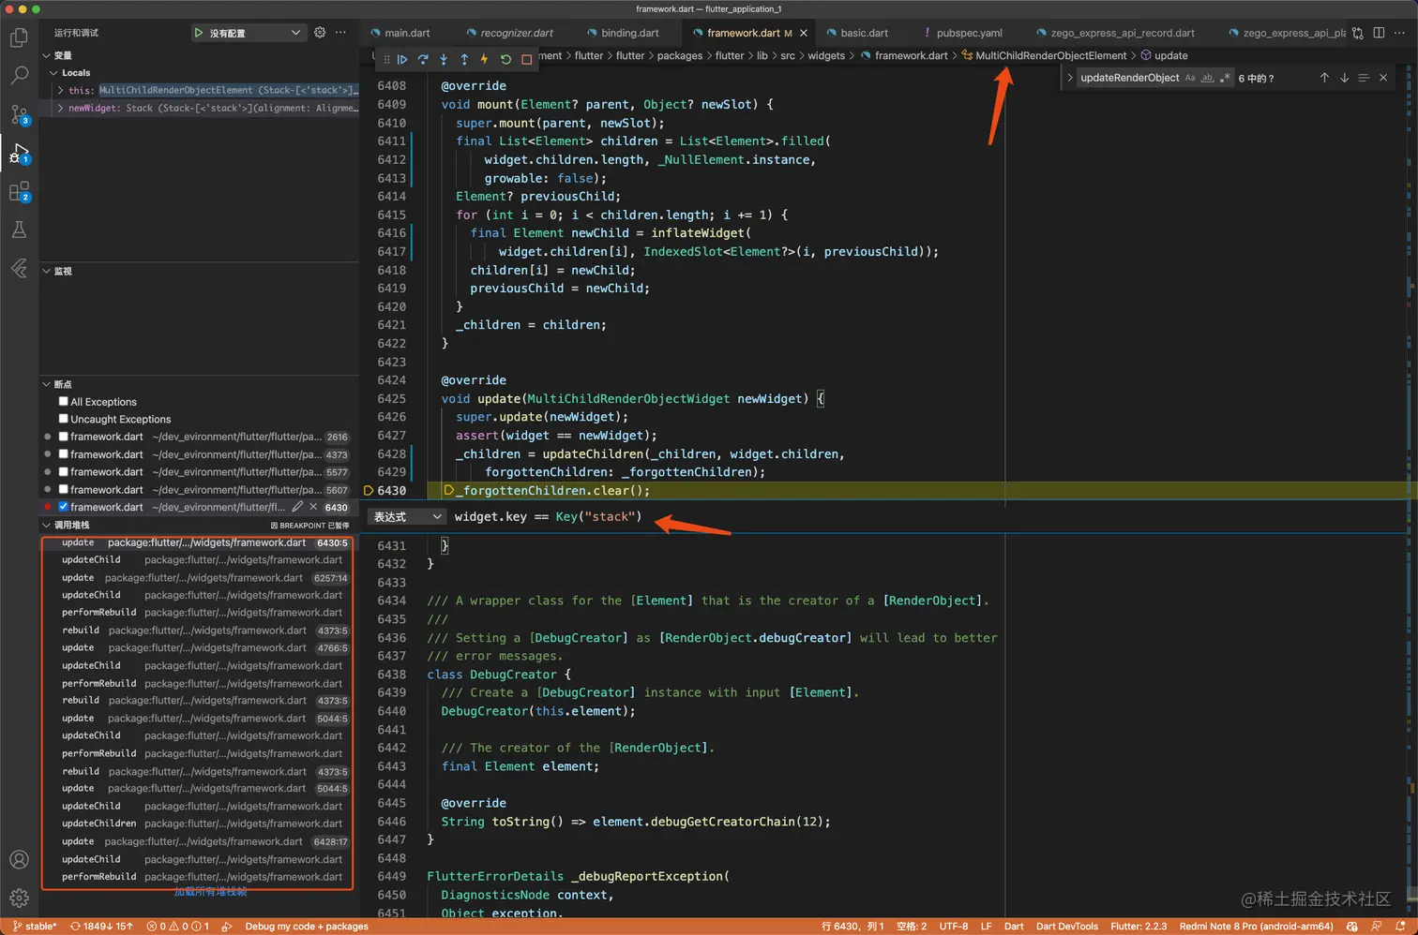Click the debug Continue button
Image resolution: width=1418 pixels, height=935 pixels.
pos(402,59)
